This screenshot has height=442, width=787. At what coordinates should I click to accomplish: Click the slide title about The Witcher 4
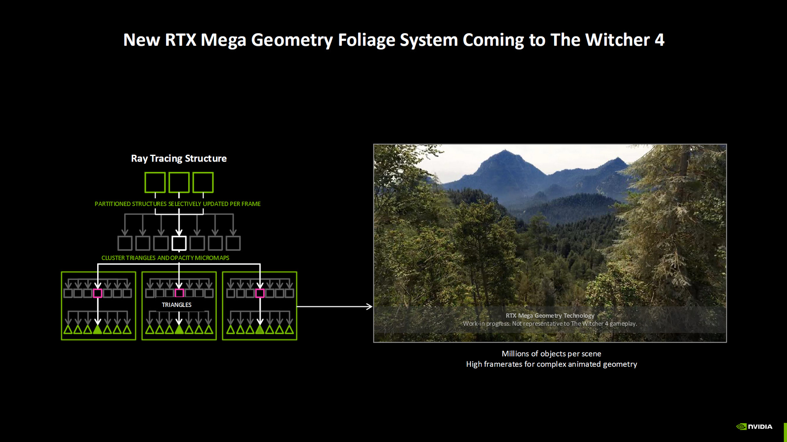(393, 40)
